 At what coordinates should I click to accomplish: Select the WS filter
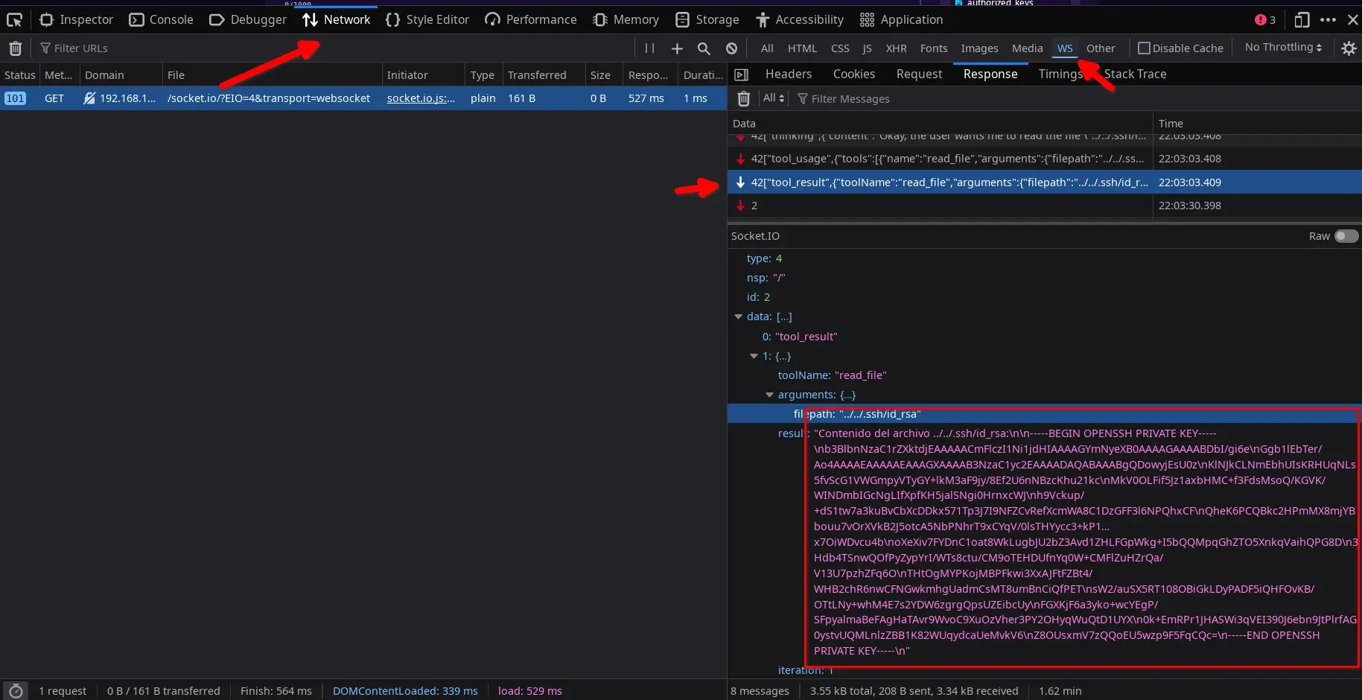tap(1065, 48)
